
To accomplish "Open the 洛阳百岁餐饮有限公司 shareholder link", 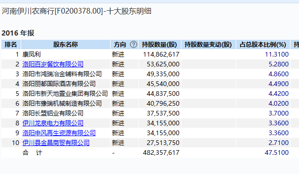I will 53,64.
